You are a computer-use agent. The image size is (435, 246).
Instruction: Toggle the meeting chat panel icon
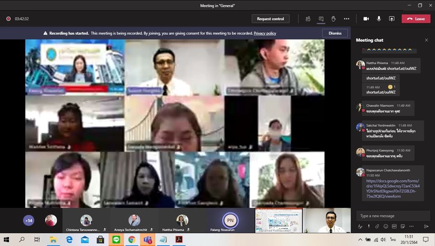coord(321,19)
